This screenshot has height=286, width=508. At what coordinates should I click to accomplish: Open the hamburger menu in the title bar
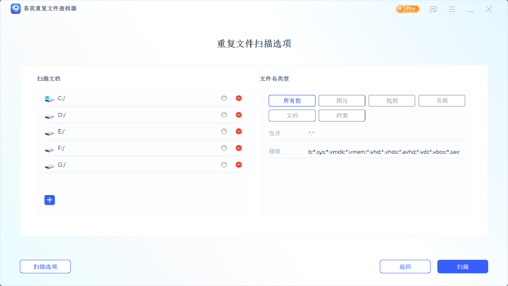click(x=452, y=9)
